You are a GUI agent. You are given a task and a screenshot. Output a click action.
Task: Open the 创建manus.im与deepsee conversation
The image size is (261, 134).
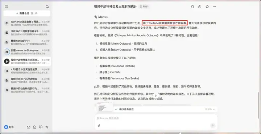[x=27, y=52]
